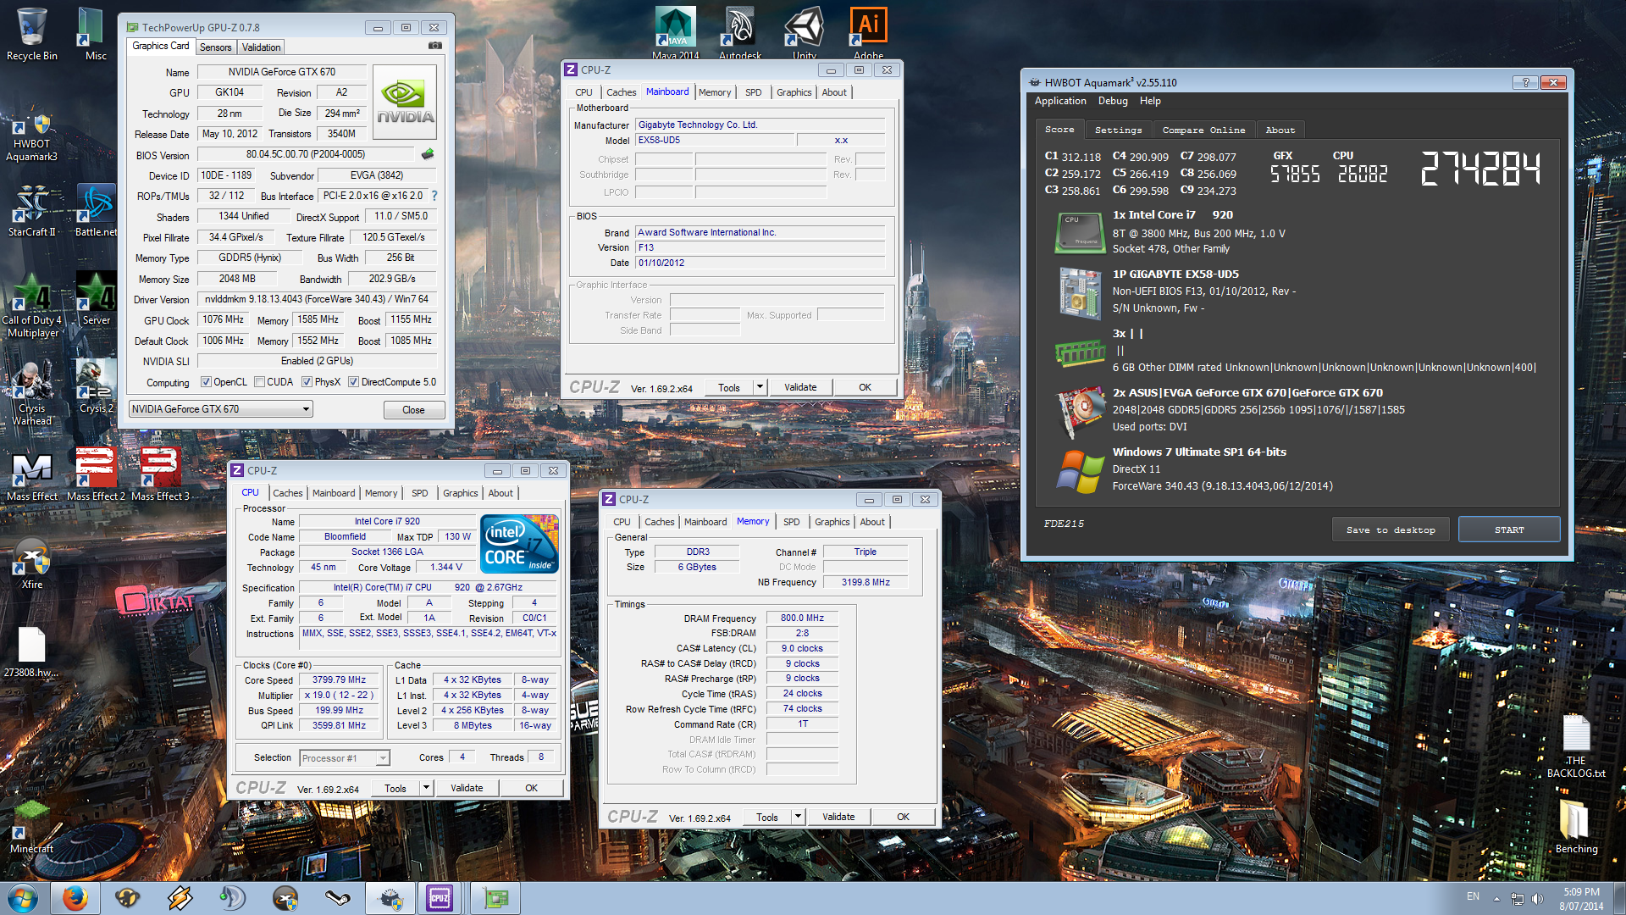Click OK in Memory CPU-Z window
Viewport: 1626px width, 915px height.
pos(903,817)
